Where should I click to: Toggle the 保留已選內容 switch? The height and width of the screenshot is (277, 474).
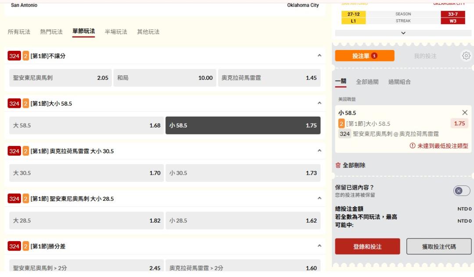(x=461, y=191)
